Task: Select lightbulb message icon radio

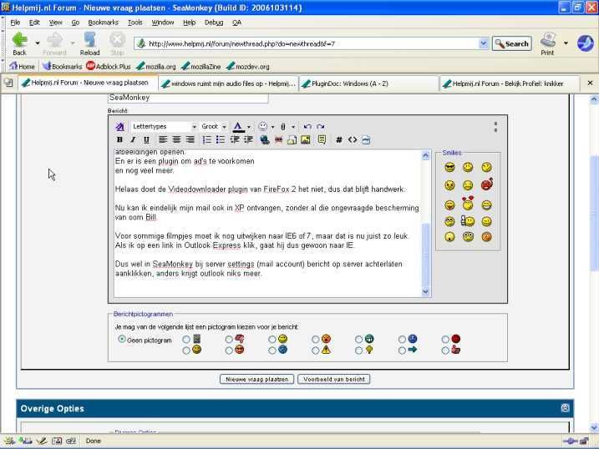Action: (358, 351)
